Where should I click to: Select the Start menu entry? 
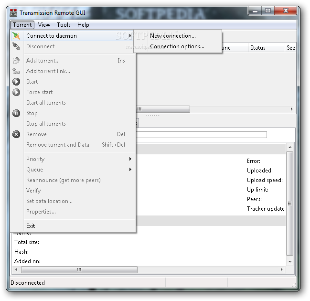pyautogui.click(x=73, y=82)
